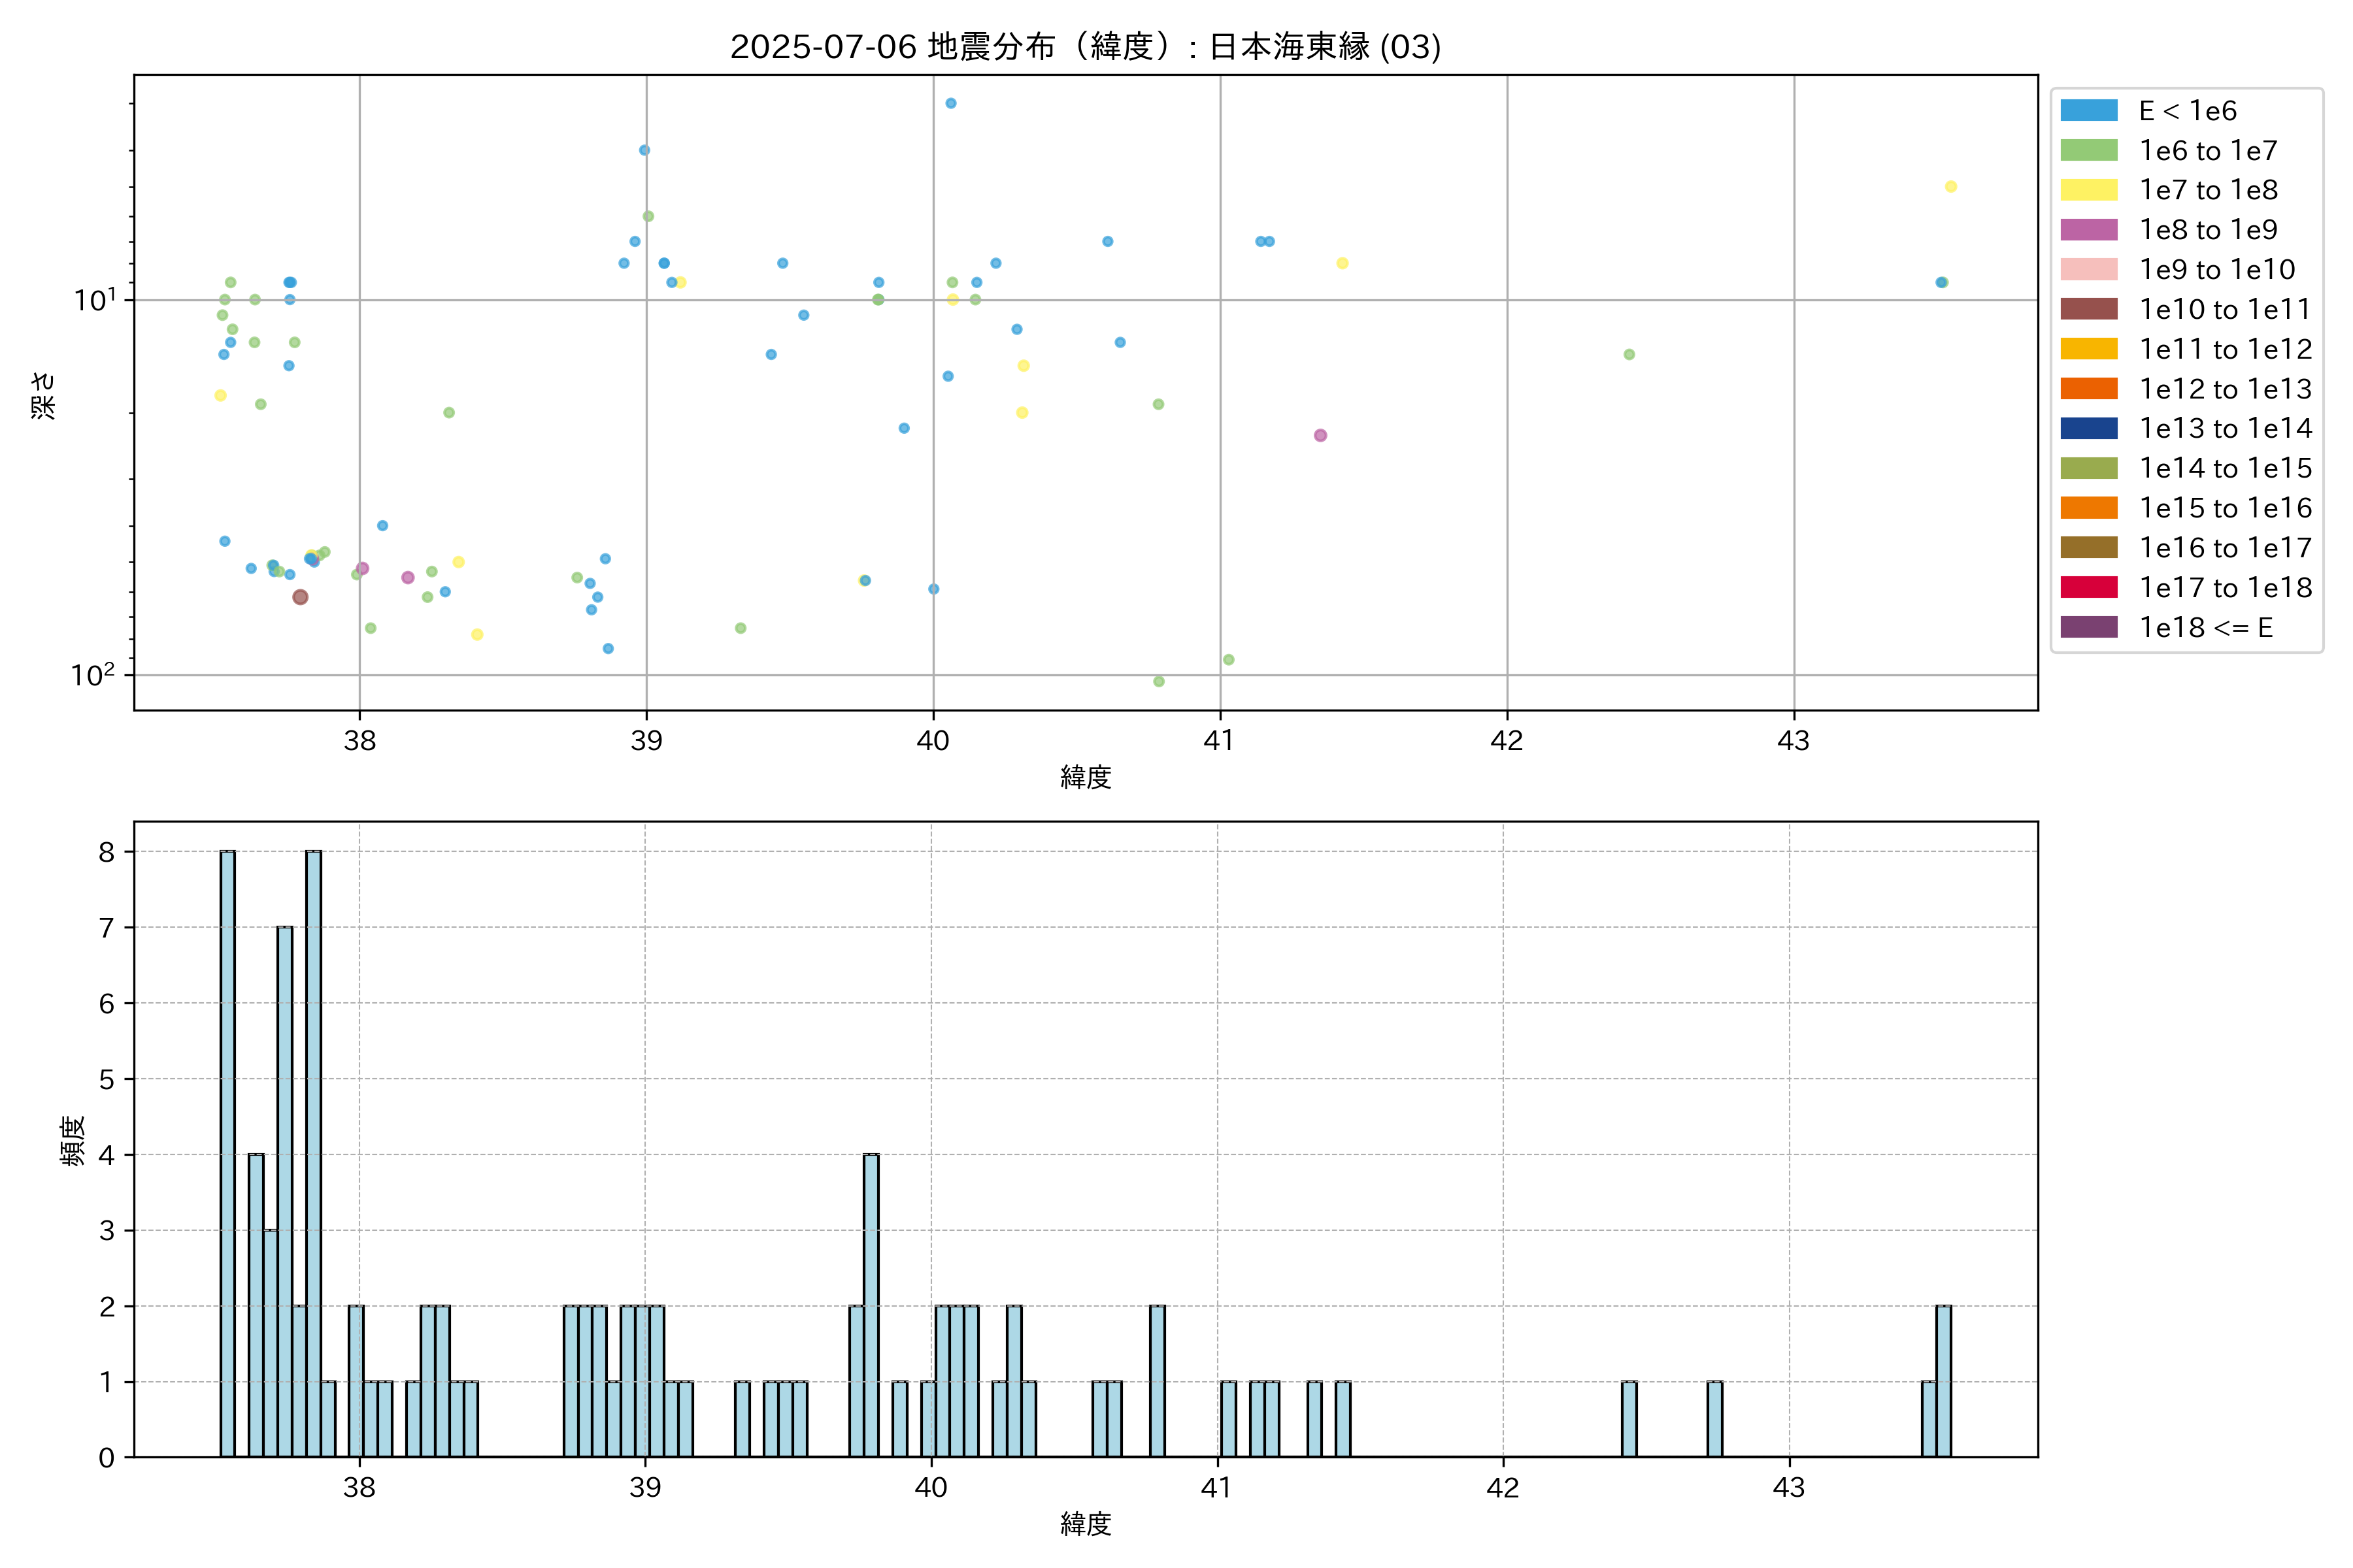Click the yellow point at the far right top

click(1950, 187)
